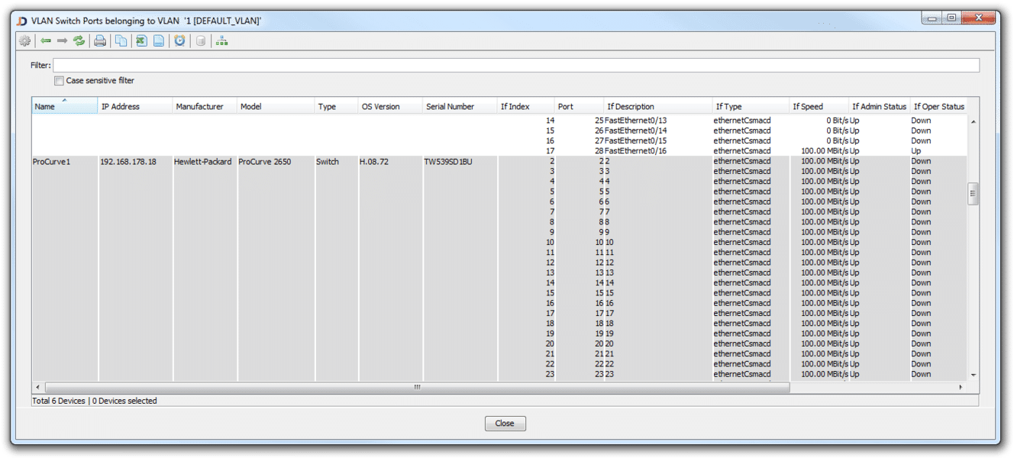Click the blank document export icon

[159, 41]
